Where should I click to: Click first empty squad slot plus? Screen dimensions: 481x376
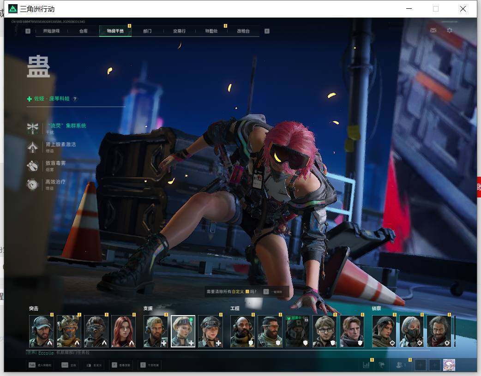click(x=420, y=365)
